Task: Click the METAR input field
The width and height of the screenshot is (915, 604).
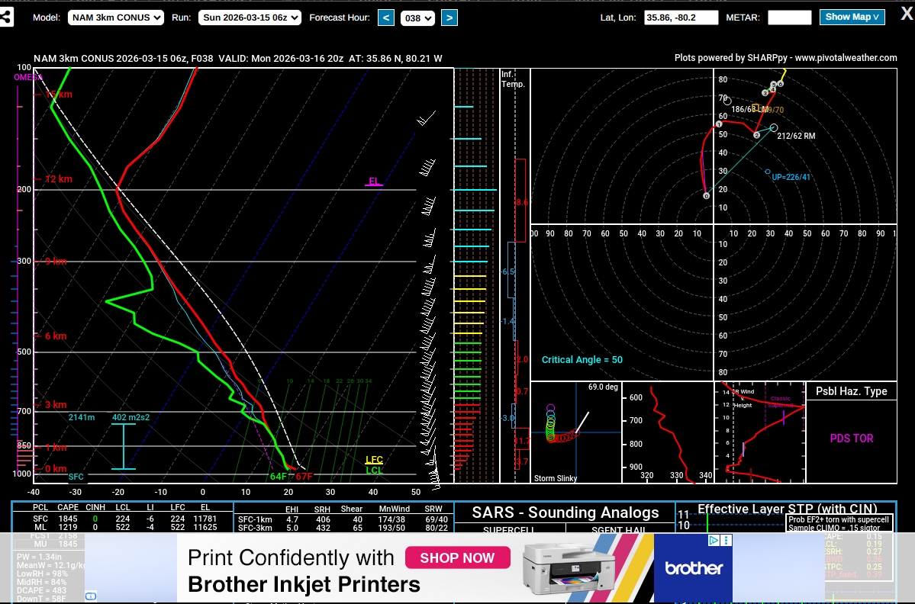Action: 789,18
